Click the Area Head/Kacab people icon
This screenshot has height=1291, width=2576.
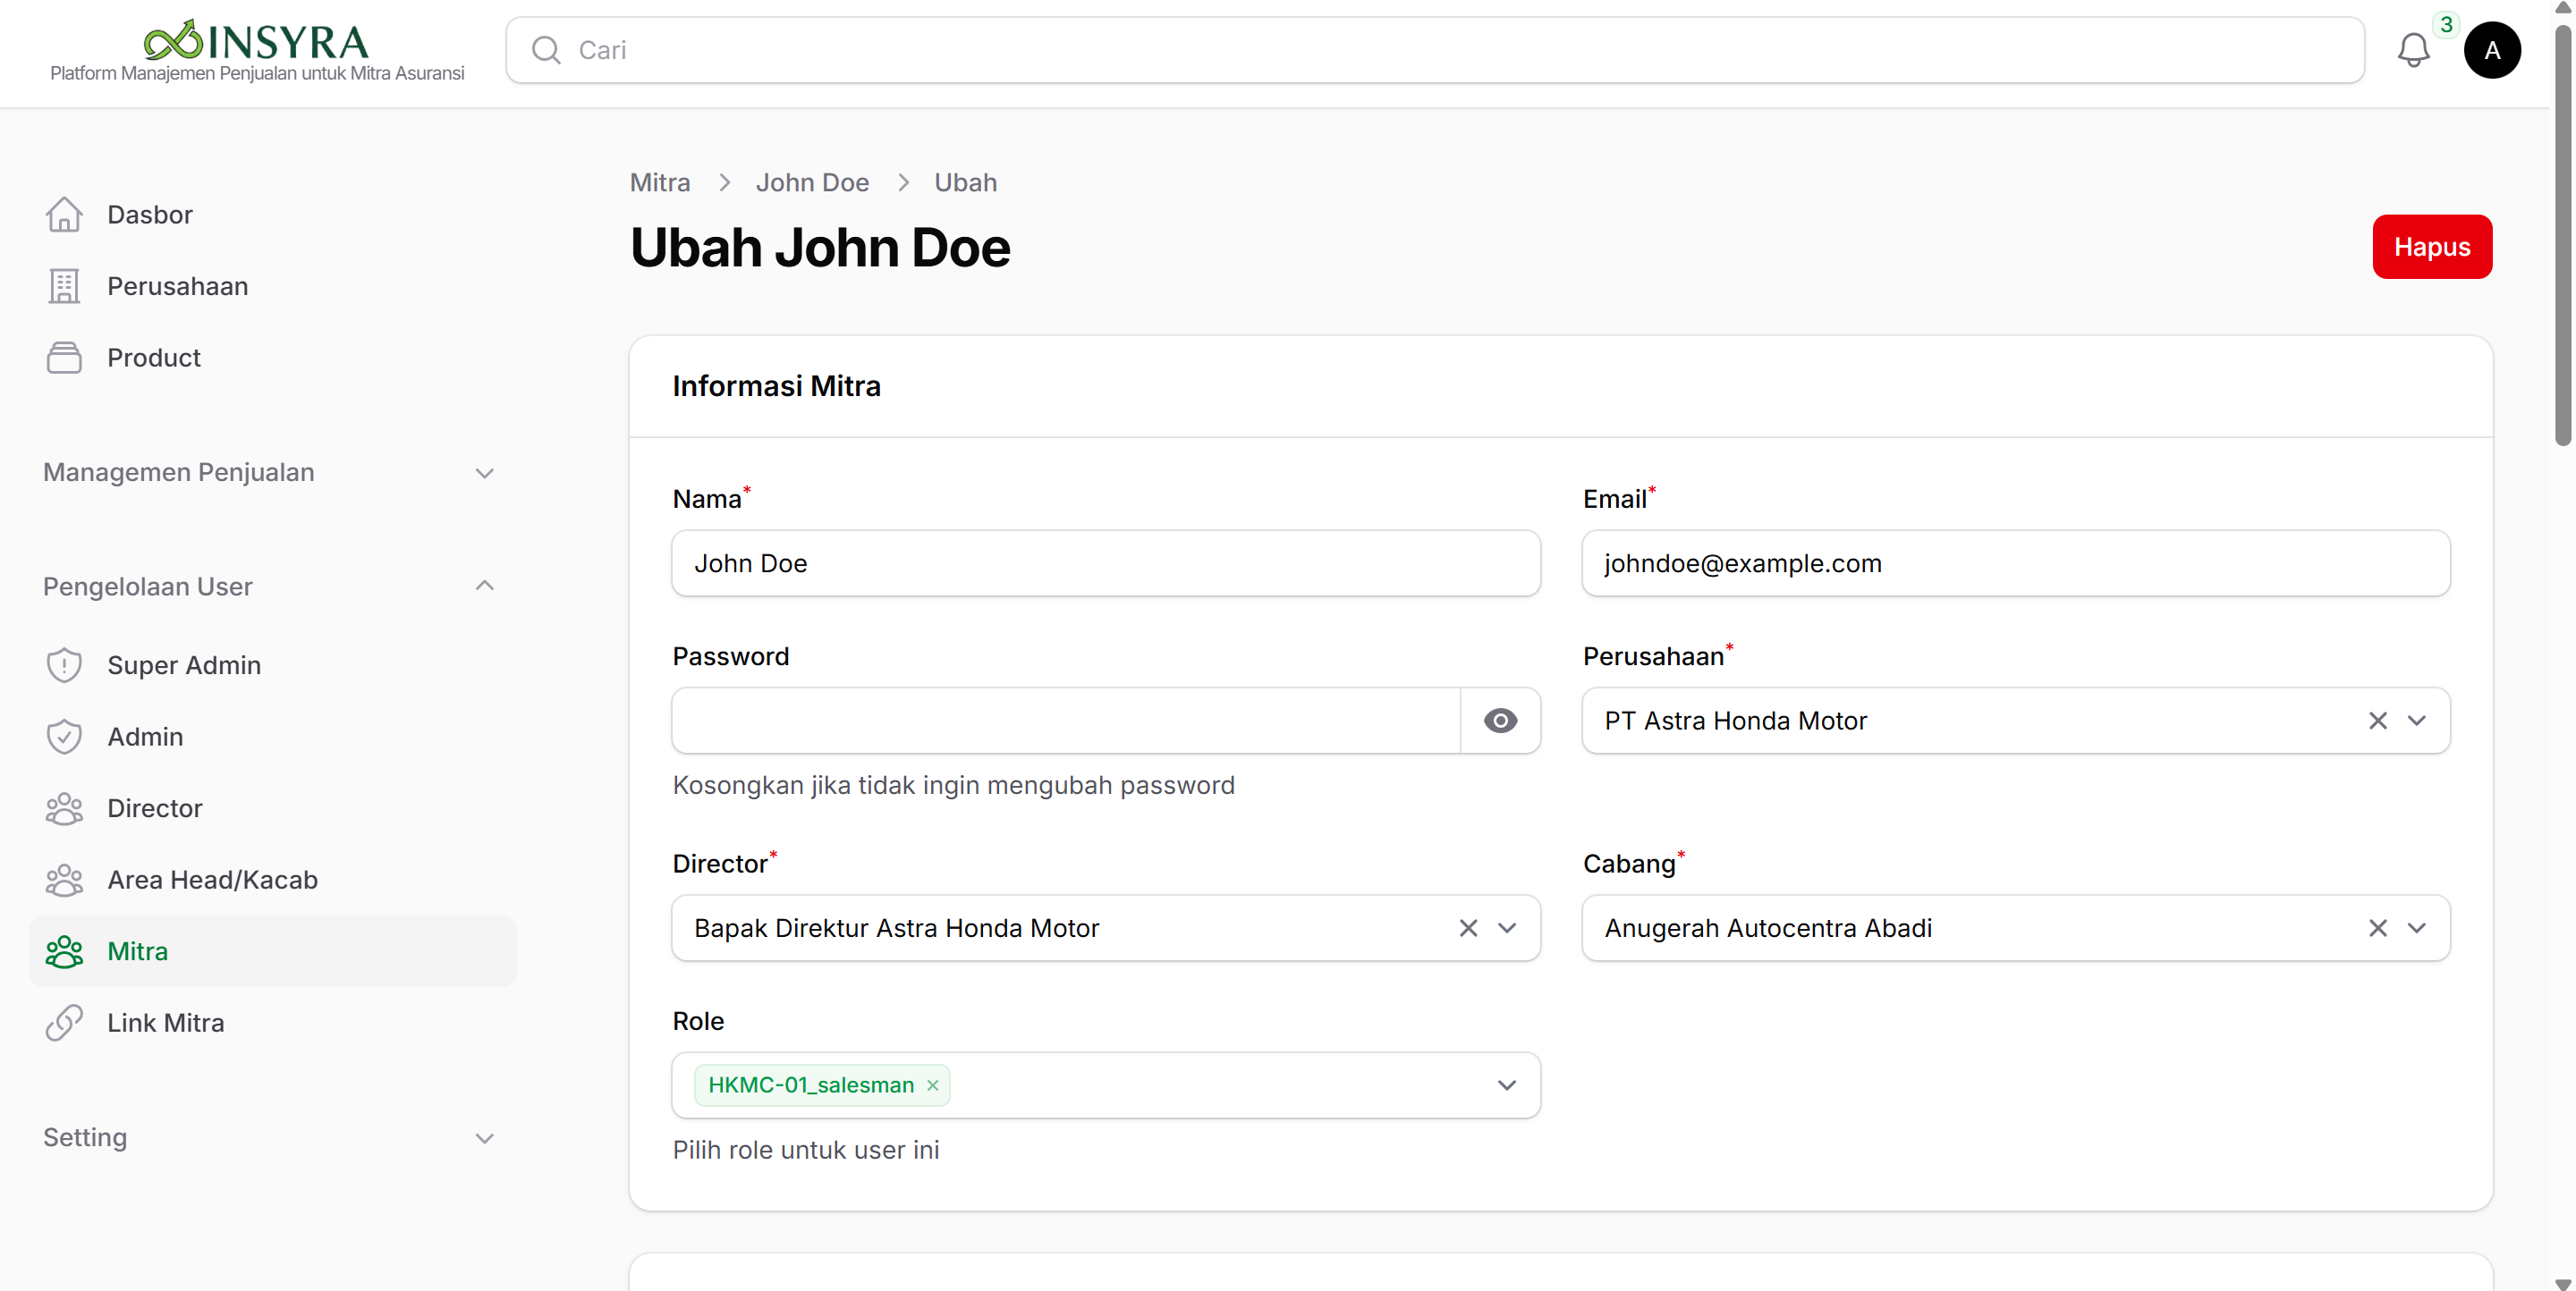coord(64,880)
